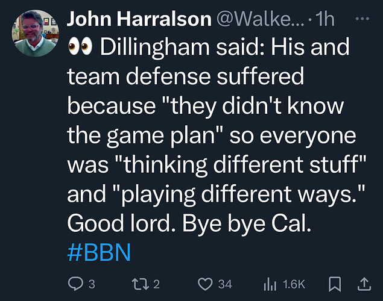Screen dimensions: 383x301
Task: Open the 1h timestamp link
Action: pyautogui.click(x=325, y=19)
